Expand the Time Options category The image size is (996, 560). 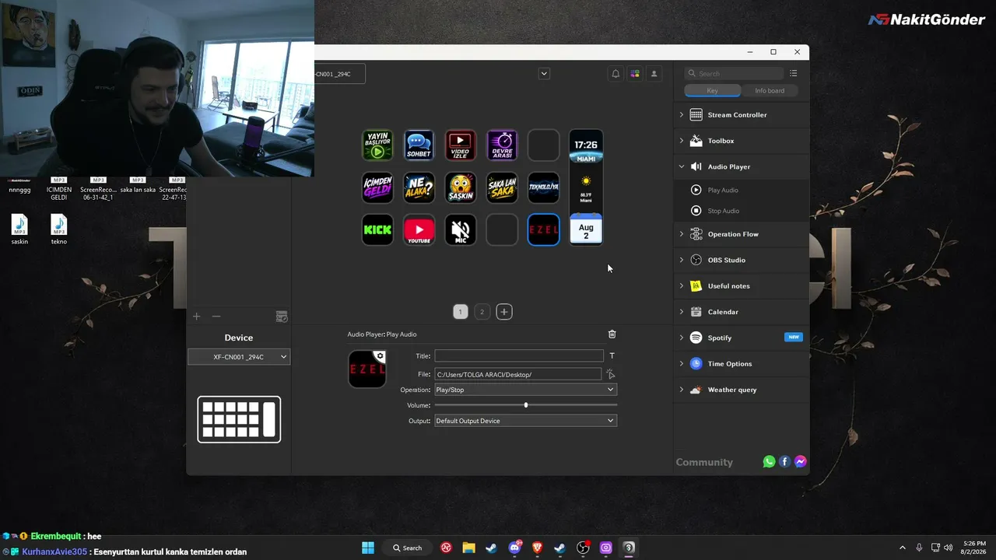pos(741,364)
